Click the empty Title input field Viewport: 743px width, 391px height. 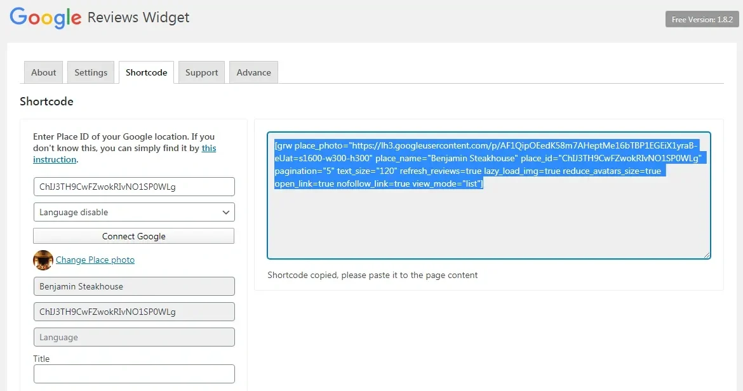pyautogui.click(x=133, y=373)
